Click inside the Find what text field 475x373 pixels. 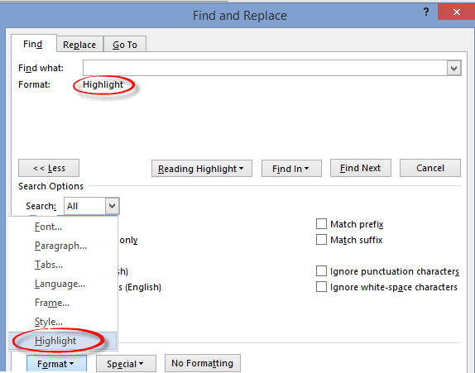click(265, 68)
